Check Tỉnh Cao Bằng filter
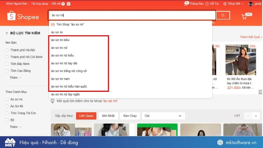This screenshot has width=263, height=148. pos(7,71)
